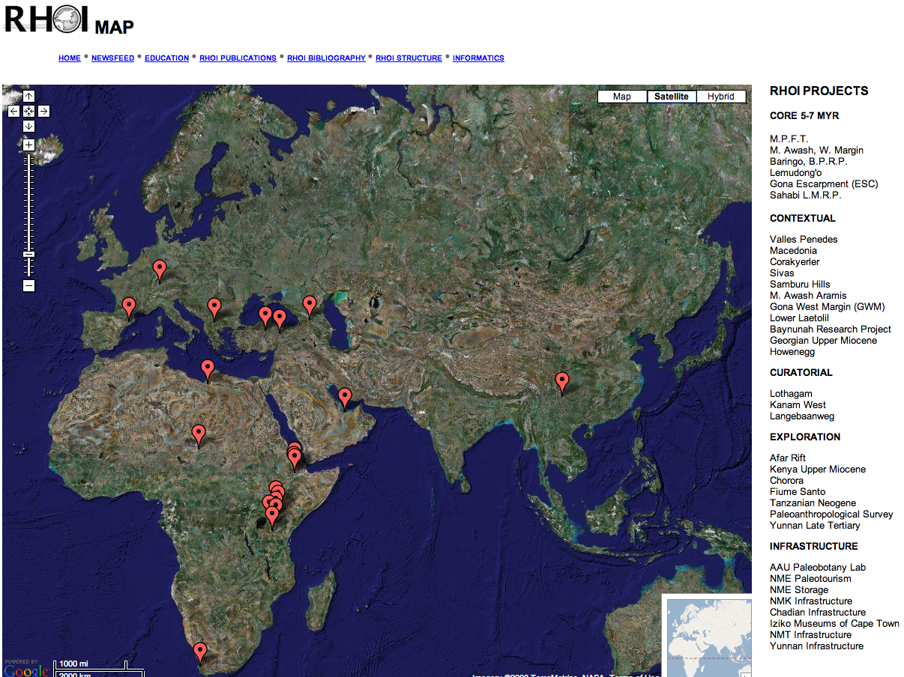The width and height of the screenshot is (904, 677).
Task: Select Gona West Margin (GWM)
Action: tap(828, 307)
